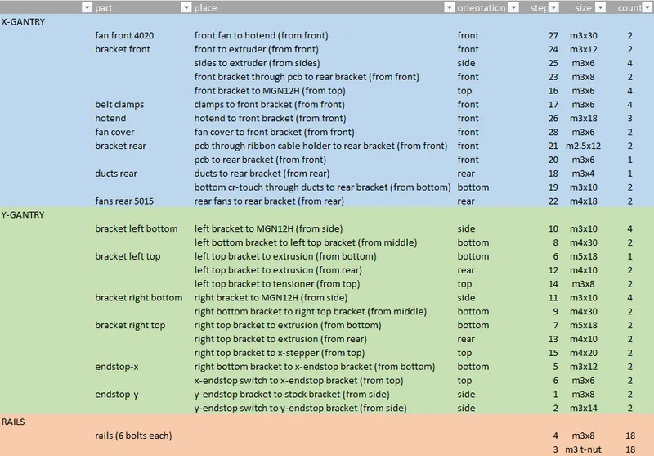Select 'ducts to rear bracket (from rear)' cell
The height and width of the screenshot is (456, 654).
(x=262, y=174)
